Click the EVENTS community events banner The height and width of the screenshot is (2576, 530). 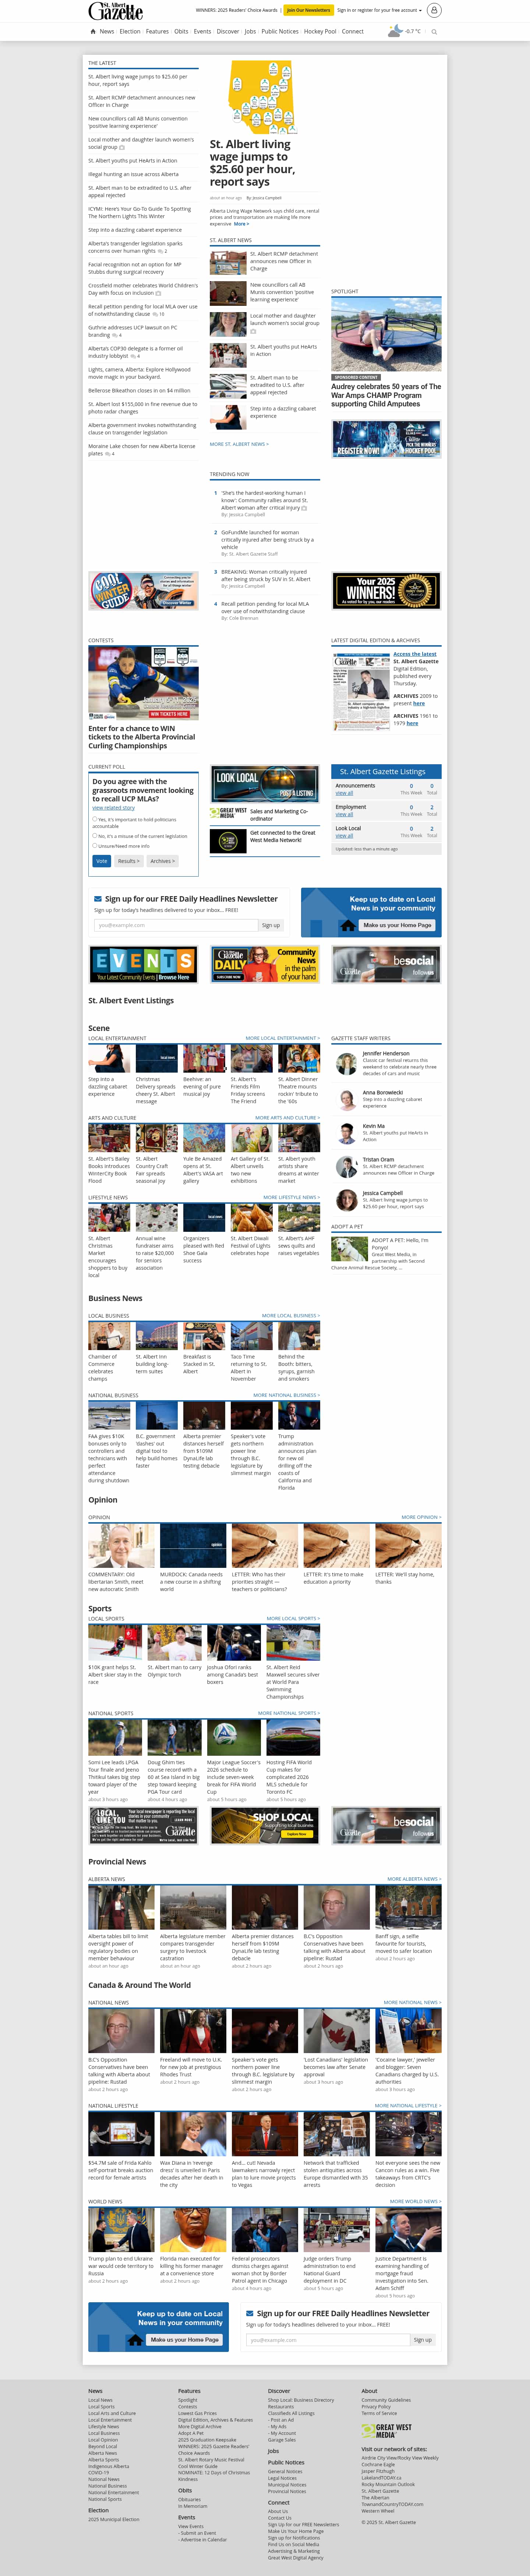click(143, 964)
